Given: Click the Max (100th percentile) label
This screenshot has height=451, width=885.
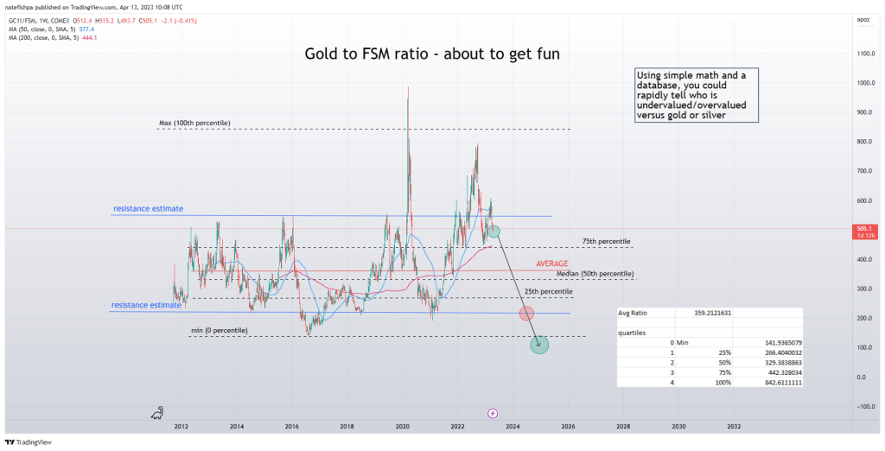Looking at the screenshot, I should click(x=194, y=124).
